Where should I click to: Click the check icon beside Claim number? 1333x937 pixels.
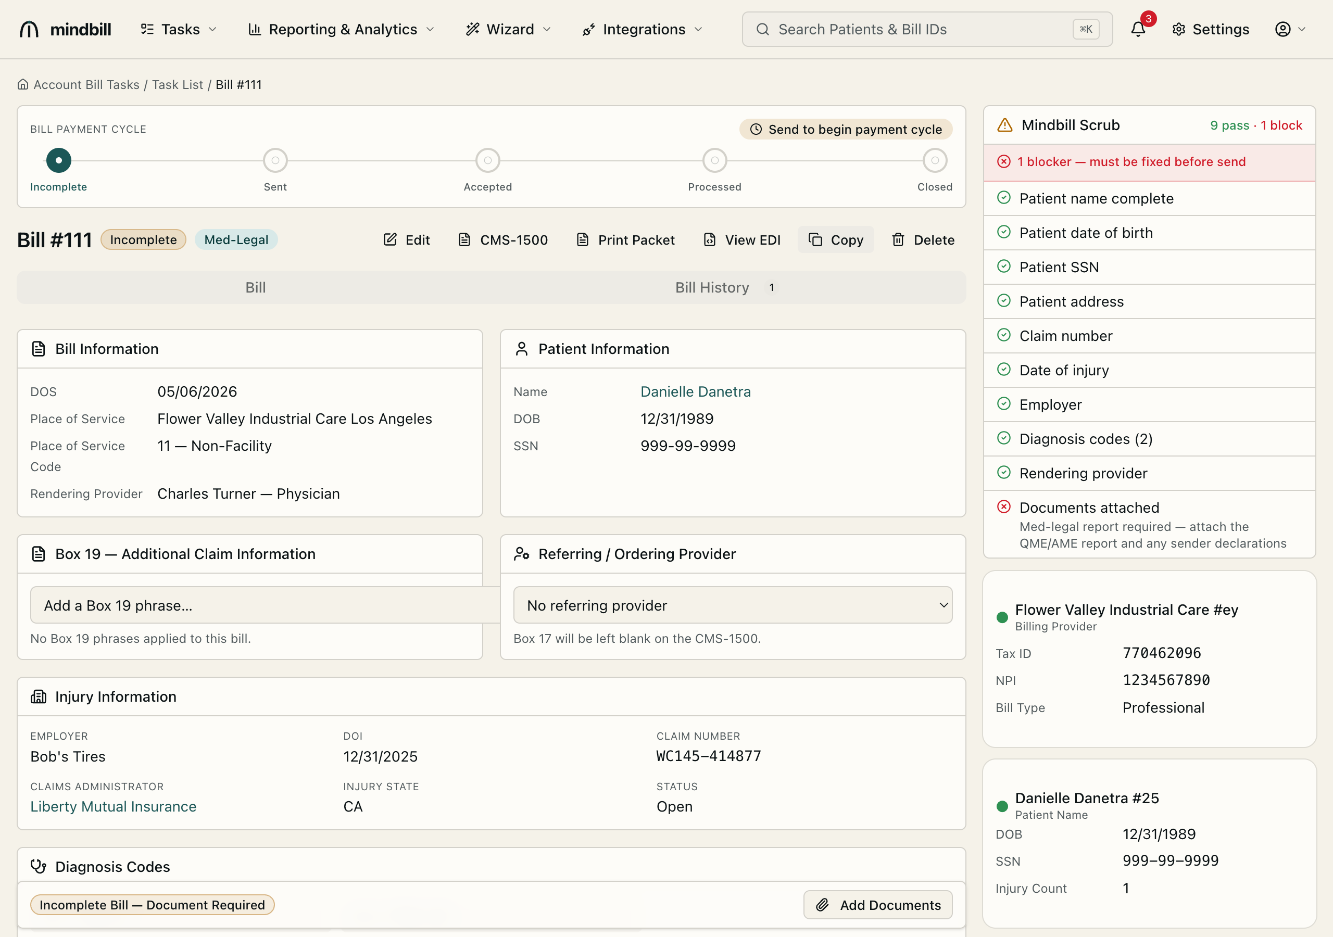click(x=1004, y=334)
